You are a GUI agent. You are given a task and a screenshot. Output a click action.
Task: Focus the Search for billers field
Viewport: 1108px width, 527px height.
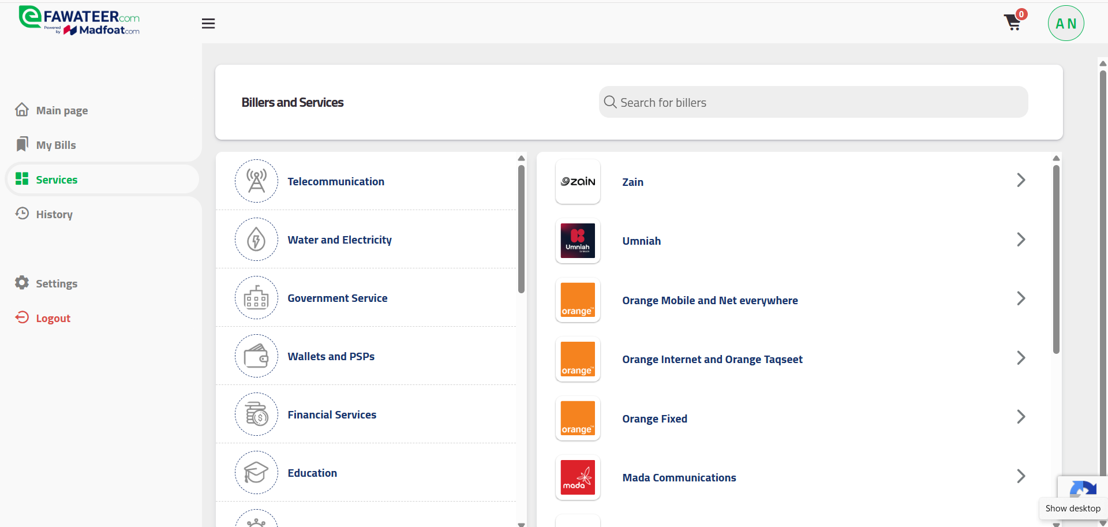[814, 103]
